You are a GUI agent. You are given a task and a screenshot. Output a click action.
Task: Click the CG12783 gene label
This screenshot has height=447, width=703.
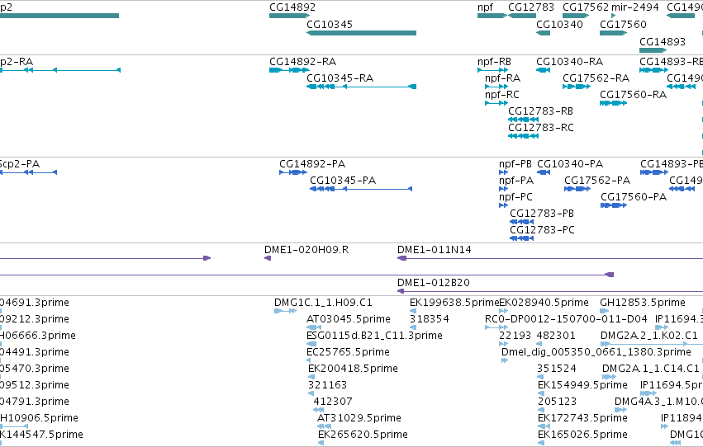click(x=531, y=7)
